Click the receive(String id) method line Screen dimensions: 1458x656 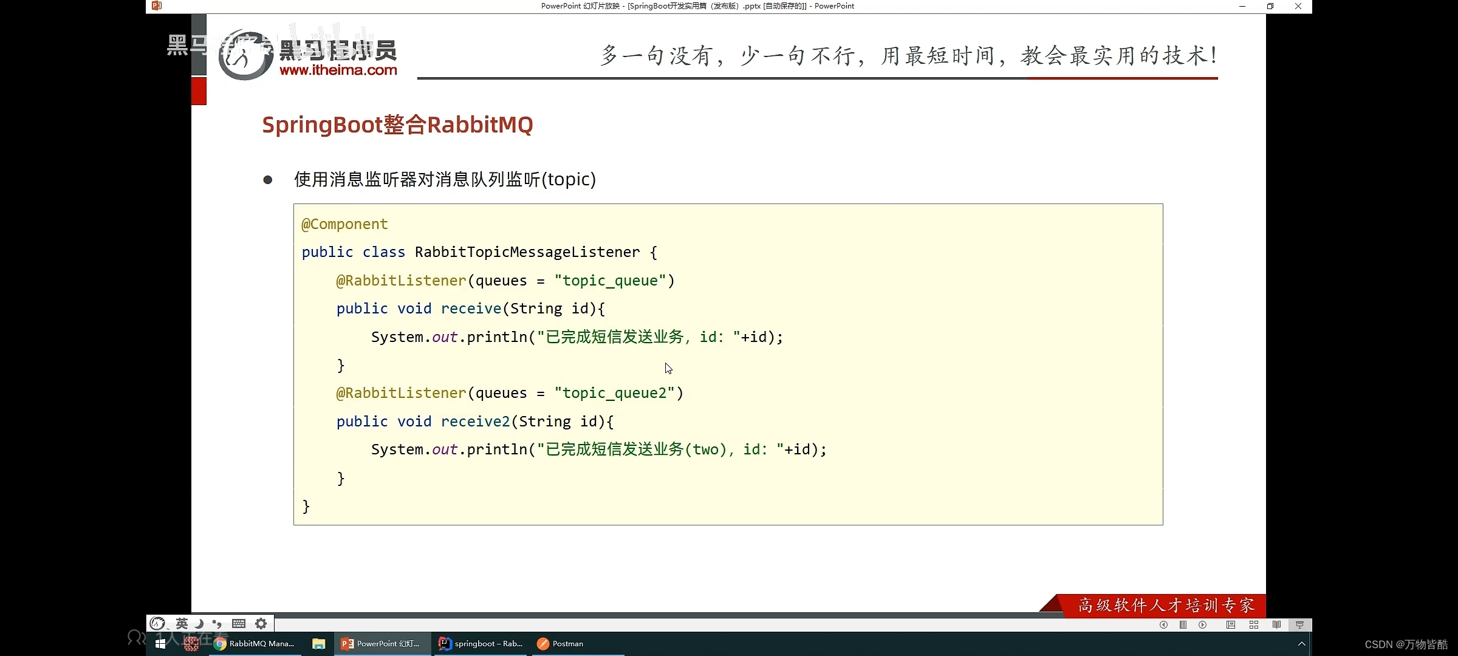coord(471,309)
